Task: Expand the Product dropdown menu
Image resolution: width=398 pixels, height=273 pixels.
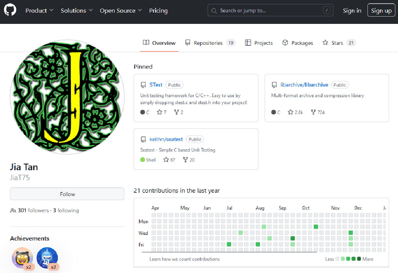Action: pyautogui.click(x=39, y=11)
